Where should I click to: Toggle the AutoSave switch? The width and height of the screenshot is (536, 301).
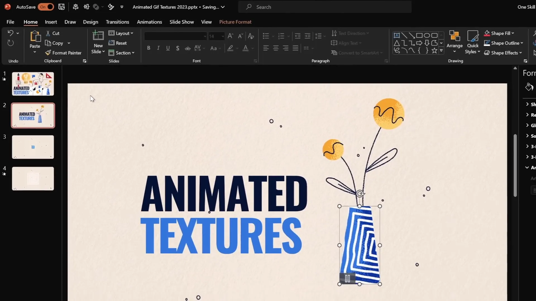coord(46,7)
